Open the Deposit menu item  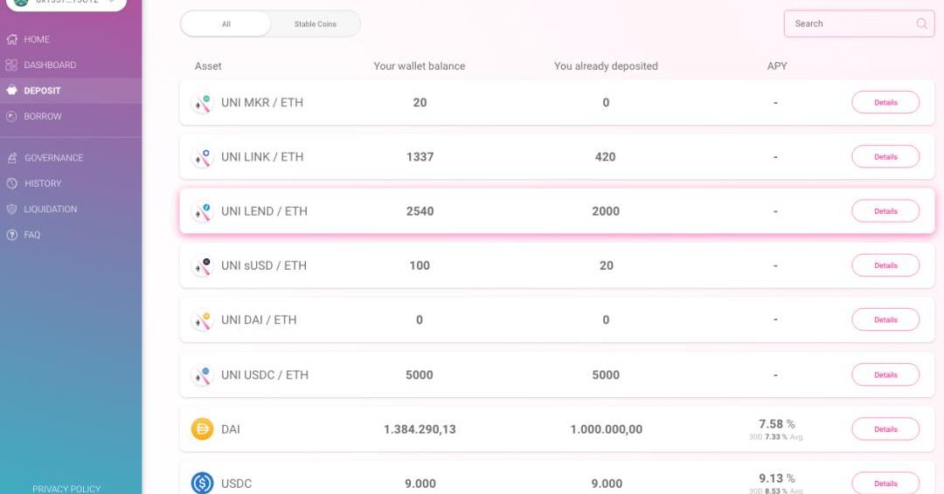tap(42, 91)
